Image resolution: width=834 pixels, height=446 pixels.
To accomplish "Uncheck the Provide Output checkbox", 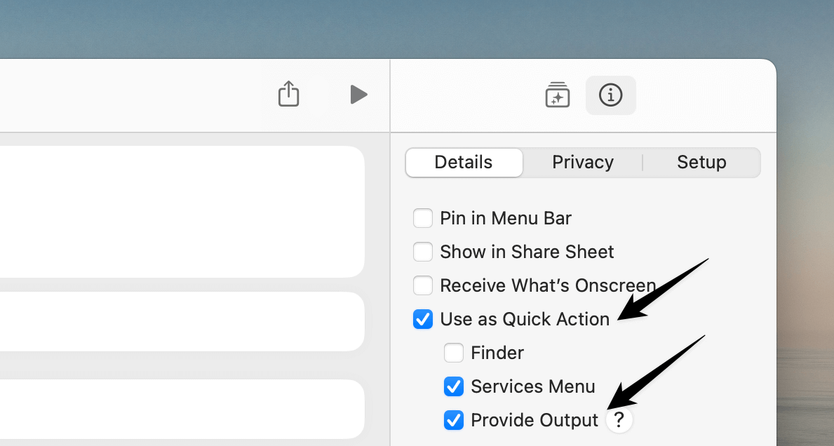I will pyautogui.click(x=454, y=420).
